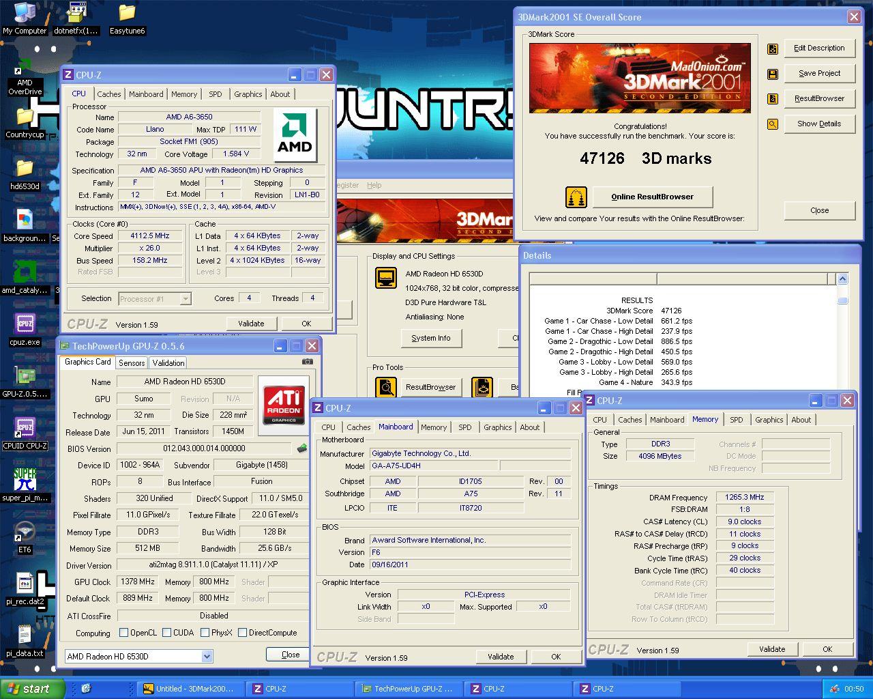
Task: Enable the OpenCL checkbox in GPU-Z
Action: pos(123,633)
